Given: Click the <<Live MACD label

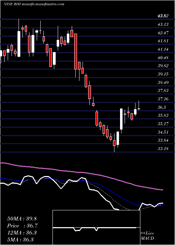Looking at the screenshot, I should click(147, 236).
